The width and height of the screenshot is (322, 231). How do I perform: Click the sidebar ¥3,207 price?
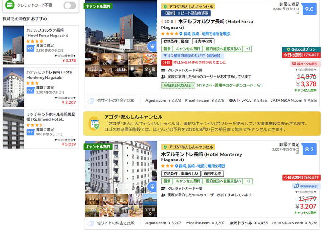[x=69, y=102]
